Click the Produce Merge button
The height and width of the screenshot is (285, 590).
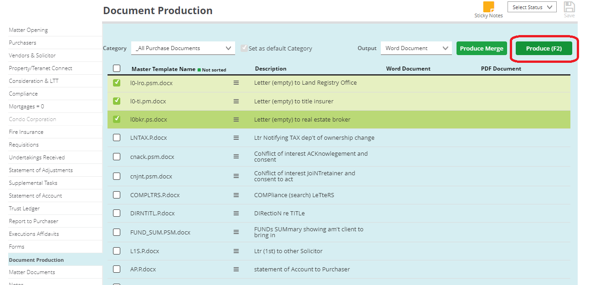(482, 48)
